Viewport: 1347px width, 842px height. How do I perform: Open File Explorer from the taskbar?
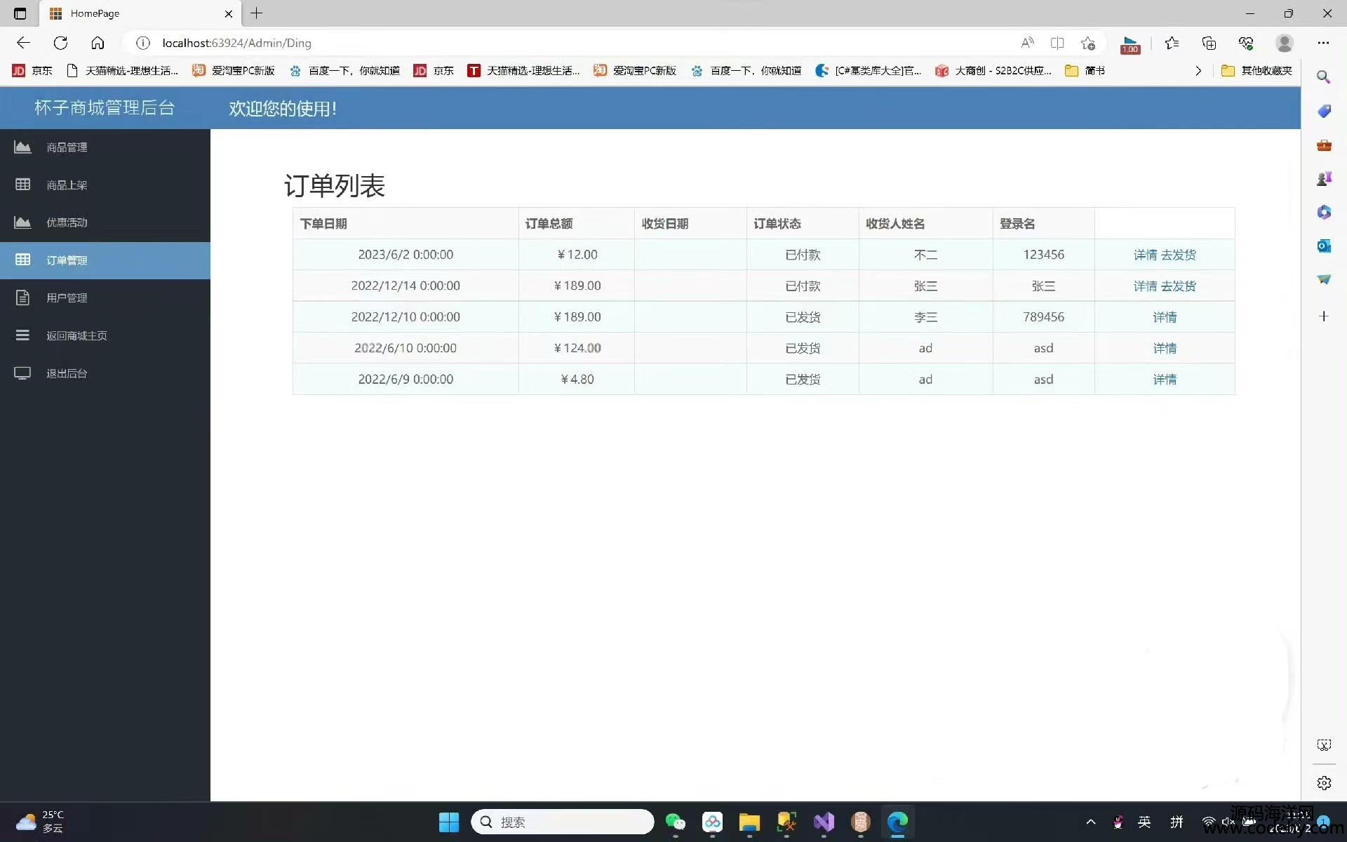(x=749, y=822)
